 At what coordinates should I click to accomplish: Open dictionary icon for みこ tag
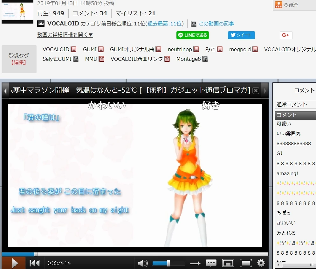click(220, 49)
